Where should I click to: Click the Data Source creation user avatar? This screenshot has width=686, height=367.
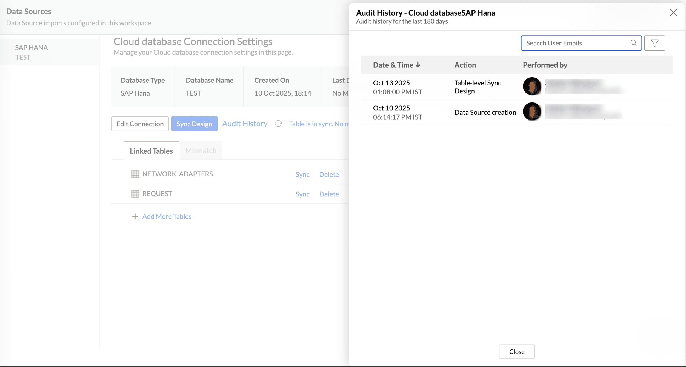tap(532, 112)
